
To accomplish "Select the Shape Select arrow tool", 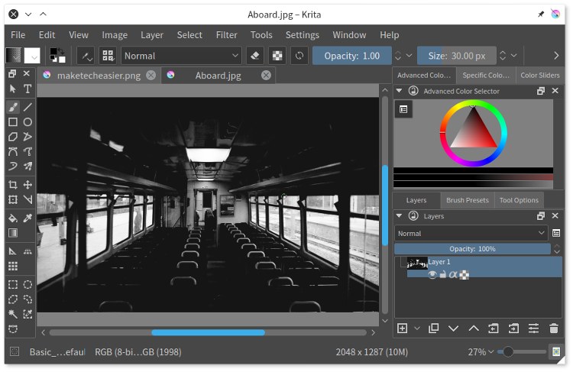I will (x=13, y=89).
